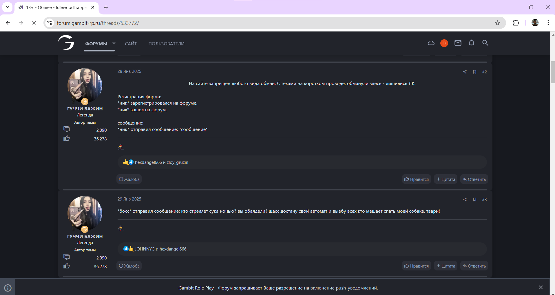Image resolution: width=555 pixels, height=295 pixels.
Task: Like post #2 with the Нравится button
Action: point(416,179)
